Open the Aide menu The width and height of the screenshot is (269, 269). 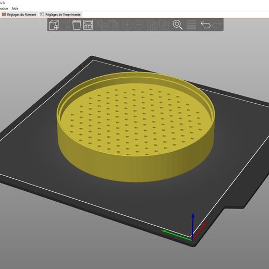[15, 8]
